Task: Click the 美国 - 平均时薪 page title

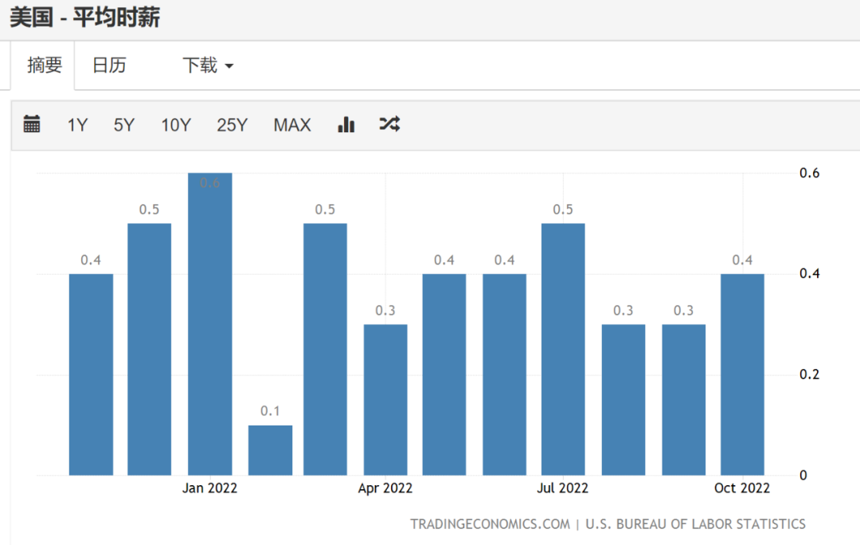Action: [84, 18]
